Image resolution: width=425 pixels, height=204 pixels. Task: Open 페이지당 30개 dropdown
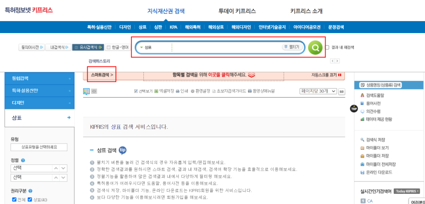point(318,91)
